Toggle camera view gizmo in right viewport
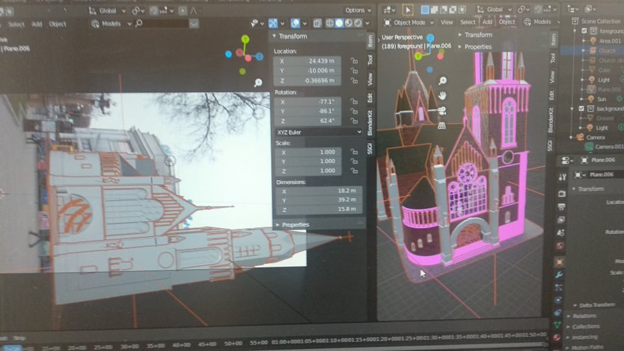 point(442,110)
